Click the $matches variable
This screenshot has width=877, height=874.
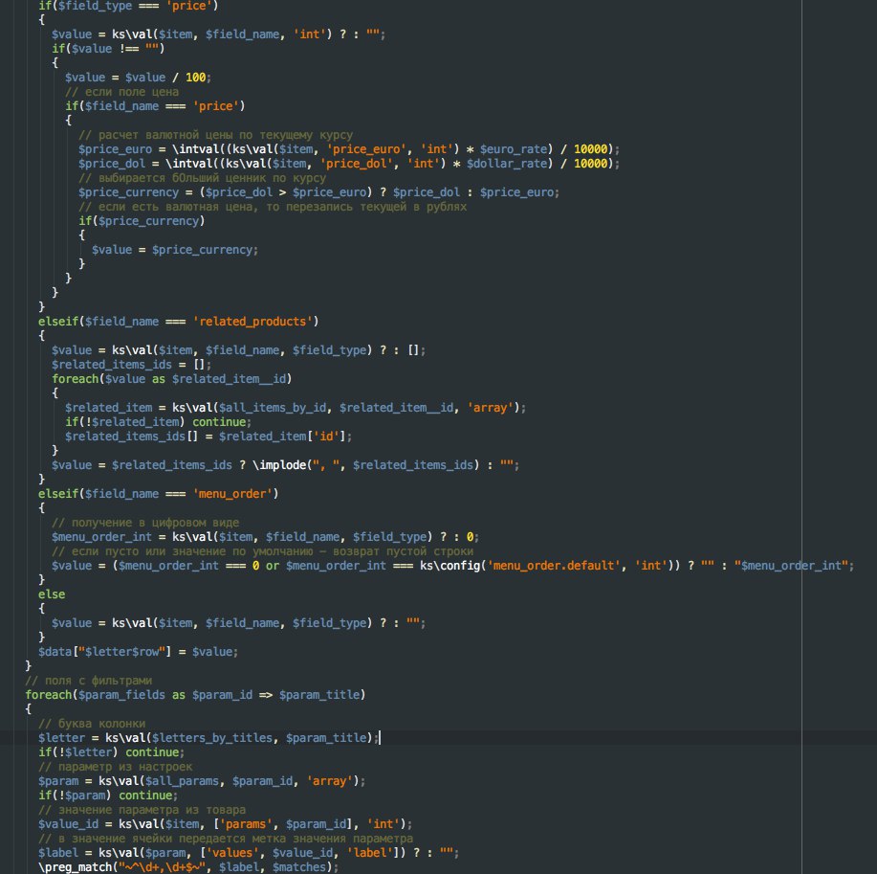[299, 867]
